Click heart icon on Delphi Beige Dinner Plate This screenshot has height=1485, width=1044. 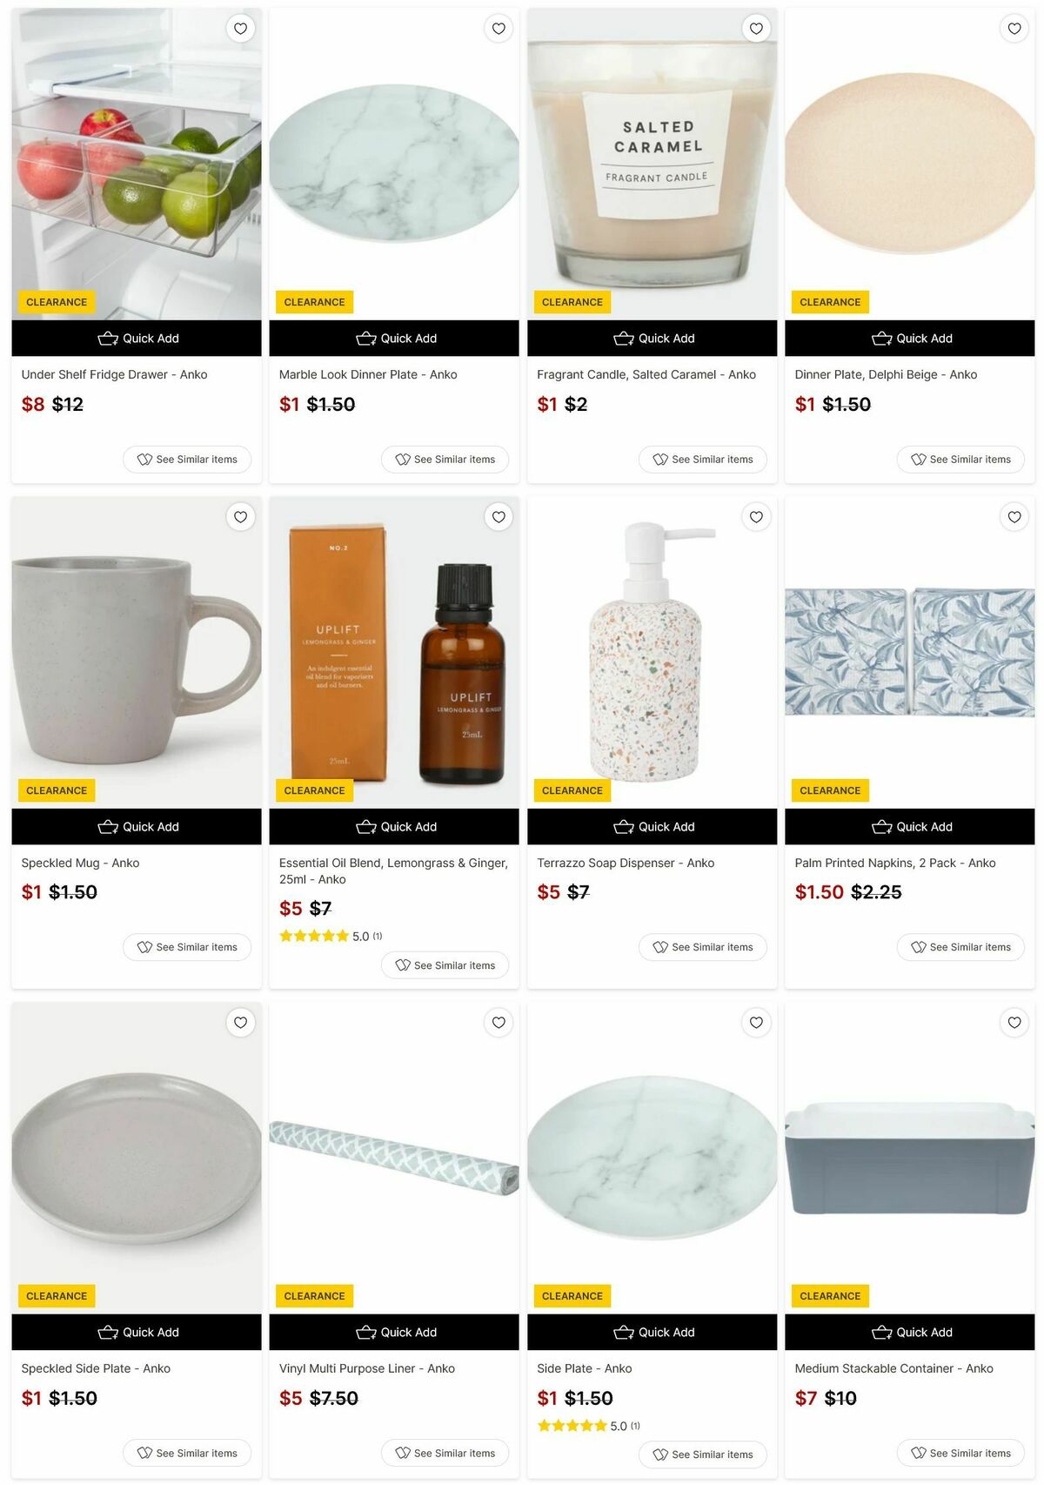click(x=1014, y=29)
